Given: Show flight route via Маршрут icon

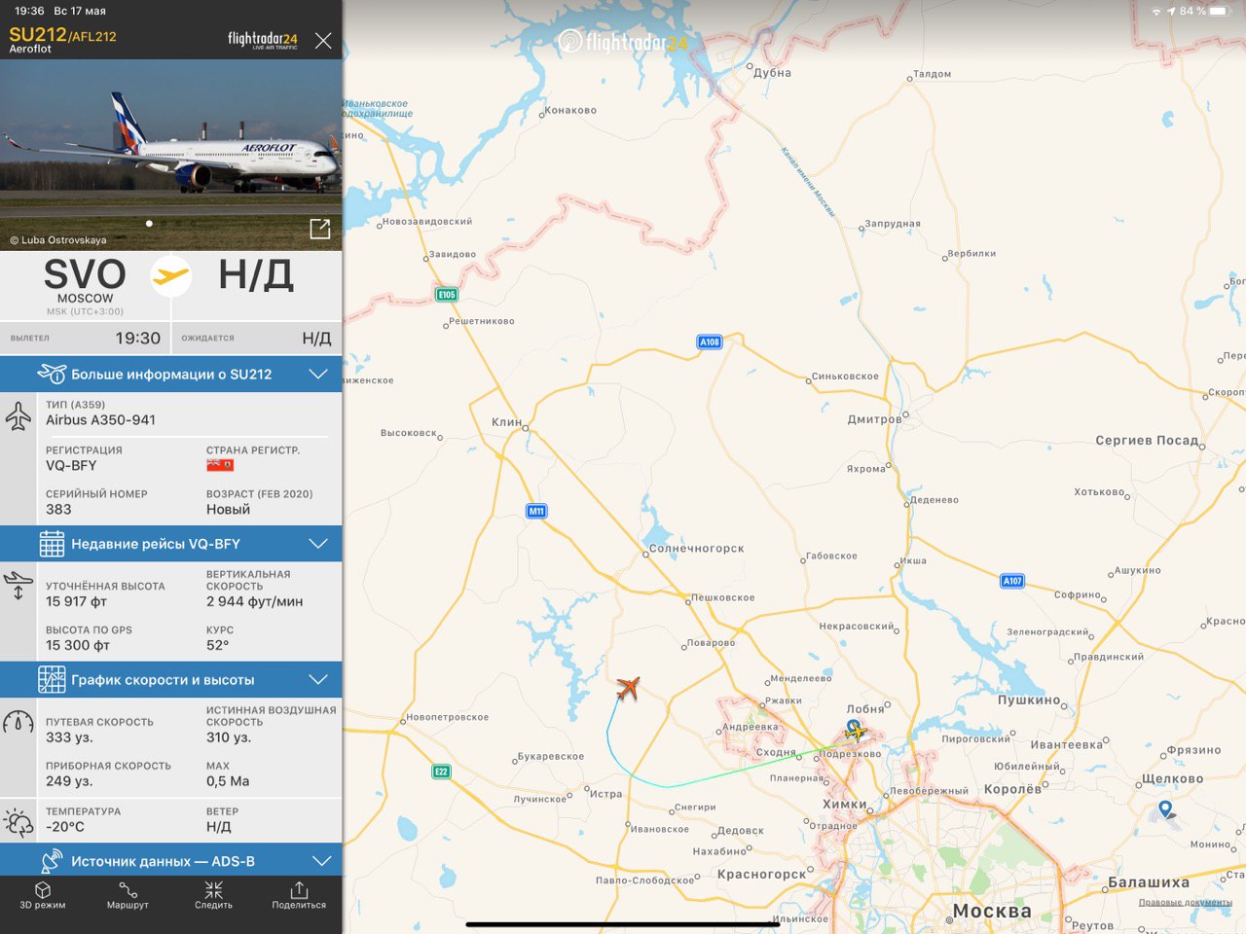Looking at the screenshot, I should click(128, 895).
